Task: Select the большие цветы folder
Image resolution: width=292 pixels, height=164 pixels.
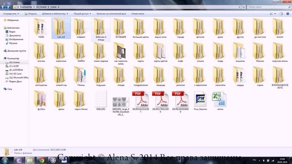Action: click(x=141, y=28)
